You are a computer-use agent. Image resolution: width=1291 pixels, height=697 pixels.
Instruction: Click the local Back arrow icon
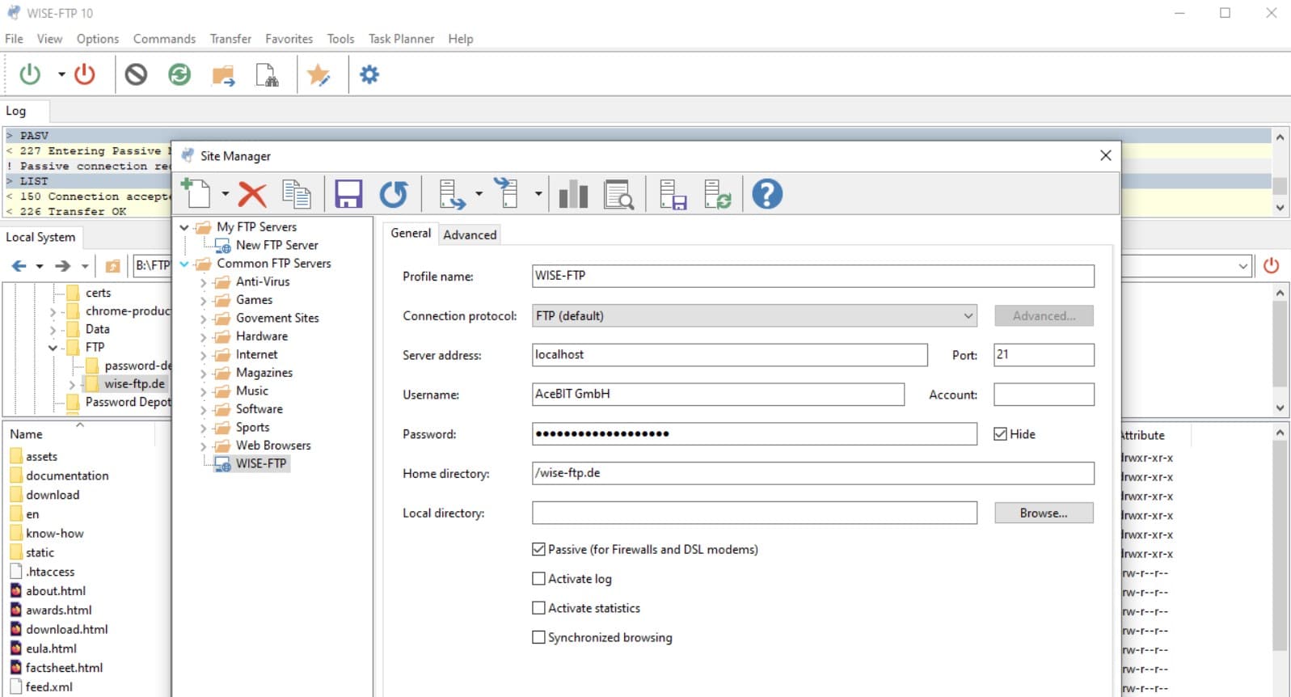point(19,265)
